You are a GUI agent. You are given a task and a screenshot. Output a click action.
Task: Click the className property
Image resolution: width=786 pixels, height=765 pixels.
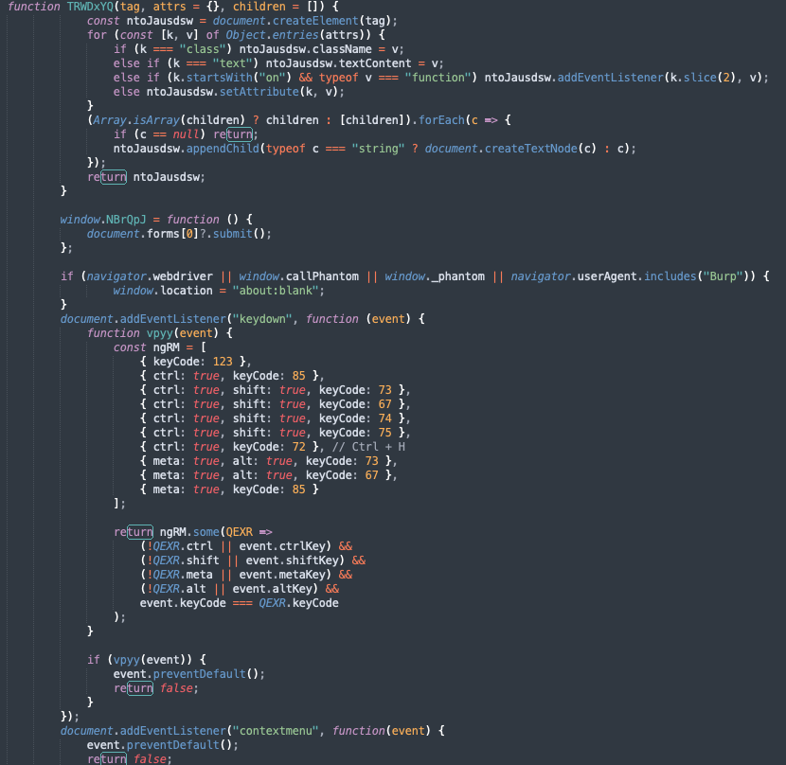342,49
